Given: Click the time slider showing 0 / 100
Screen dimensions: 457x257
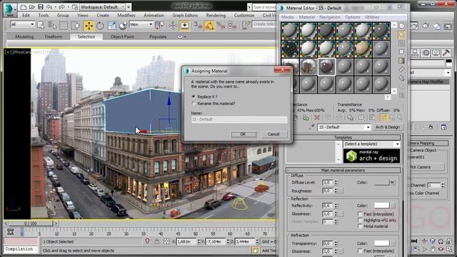Looking at the screenshot, I should [31, 223].
